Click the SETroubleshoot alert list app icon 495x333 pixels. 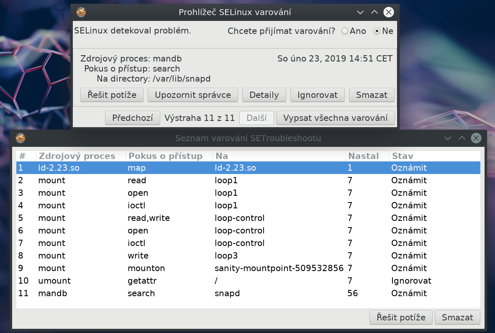21,138
